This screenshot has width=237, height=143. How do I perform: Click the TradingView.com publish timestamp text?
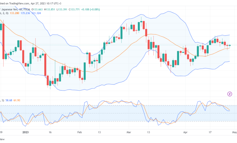point(30,3)
